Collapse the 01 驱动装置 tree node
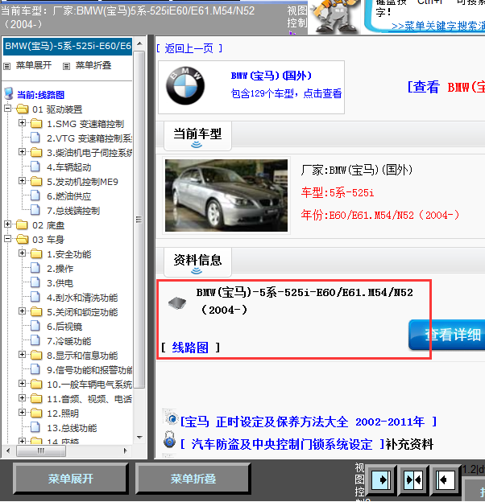This screenshot has width=485, height=502. [x=7, y=109]
